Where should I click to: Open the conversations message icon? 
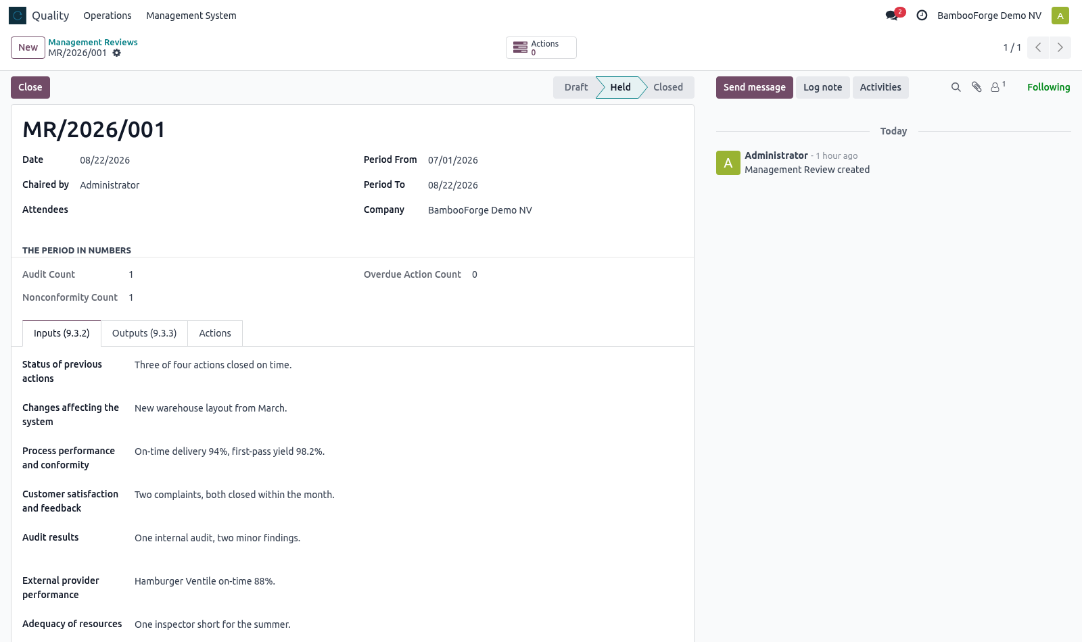coord(892,16)
